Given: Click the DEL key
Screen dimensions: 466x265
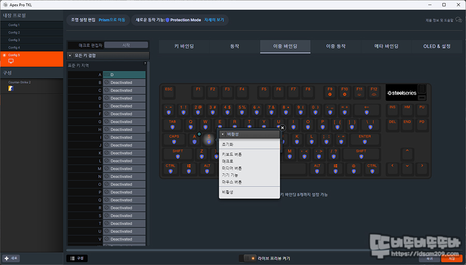Looking at the screenshot, I should tap(392, 124).
